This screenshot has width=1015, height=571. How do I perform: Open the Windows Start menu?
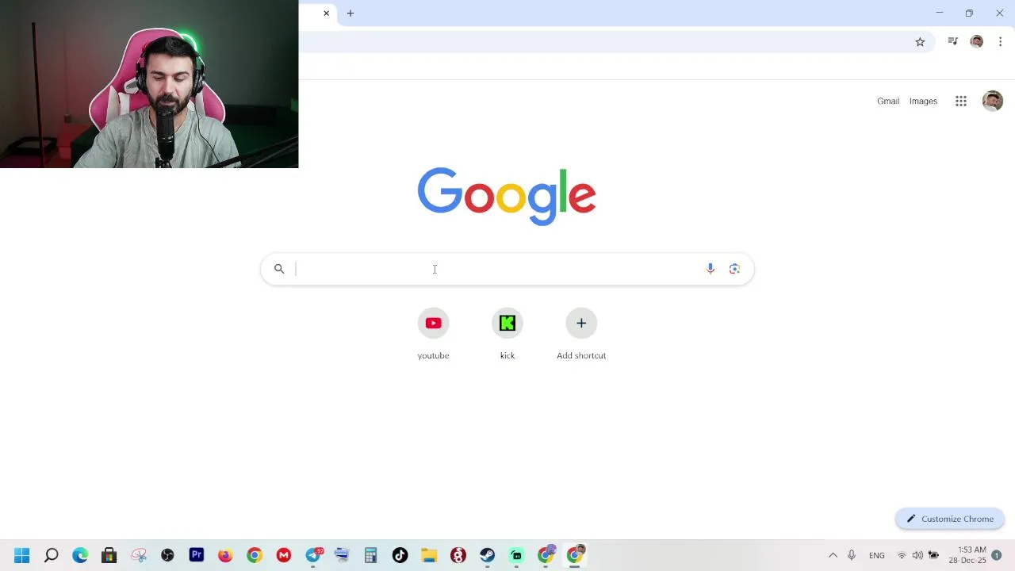[21, 555]
